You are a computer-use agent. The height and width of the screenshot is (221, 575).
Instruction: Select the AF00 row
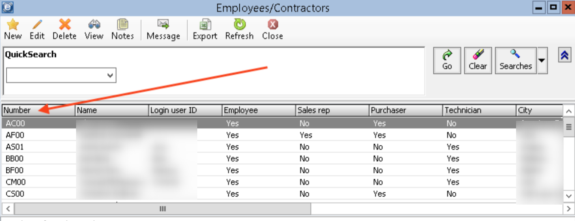[282, 135]
